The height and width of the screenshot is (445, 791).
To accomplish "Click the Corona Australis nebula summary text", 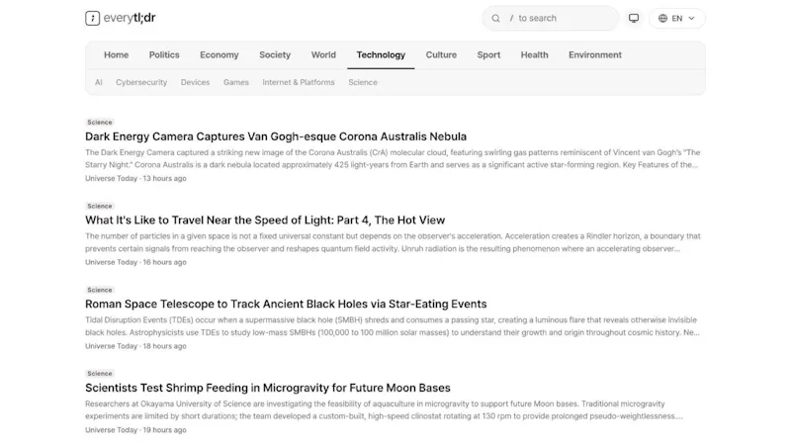I will 393,158.
